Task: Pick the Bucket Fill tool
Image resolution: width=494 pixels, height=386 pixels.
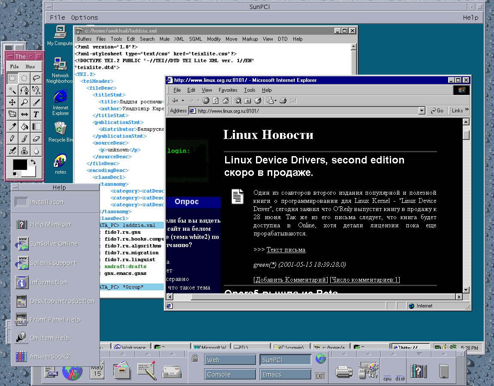Action: click(x=24, y=126)
